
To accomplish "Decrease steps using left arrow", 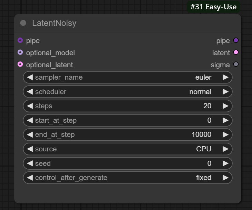I will [30, 106].
